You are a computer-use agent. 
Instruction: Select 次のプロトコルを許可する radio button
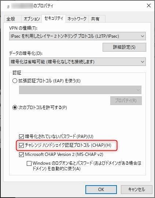(15, 108)
